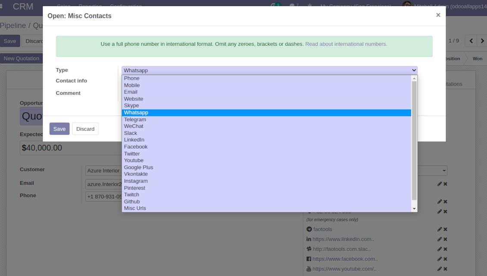This screenshot has width=487, height=276.
Task: Select Youtube as the contact type
Action: coord(266,160)
